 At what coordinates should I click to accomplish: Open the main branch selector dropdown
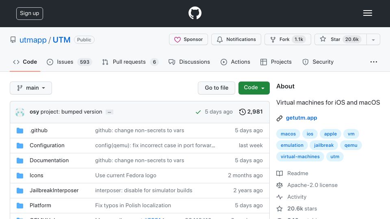coord(31,88)
